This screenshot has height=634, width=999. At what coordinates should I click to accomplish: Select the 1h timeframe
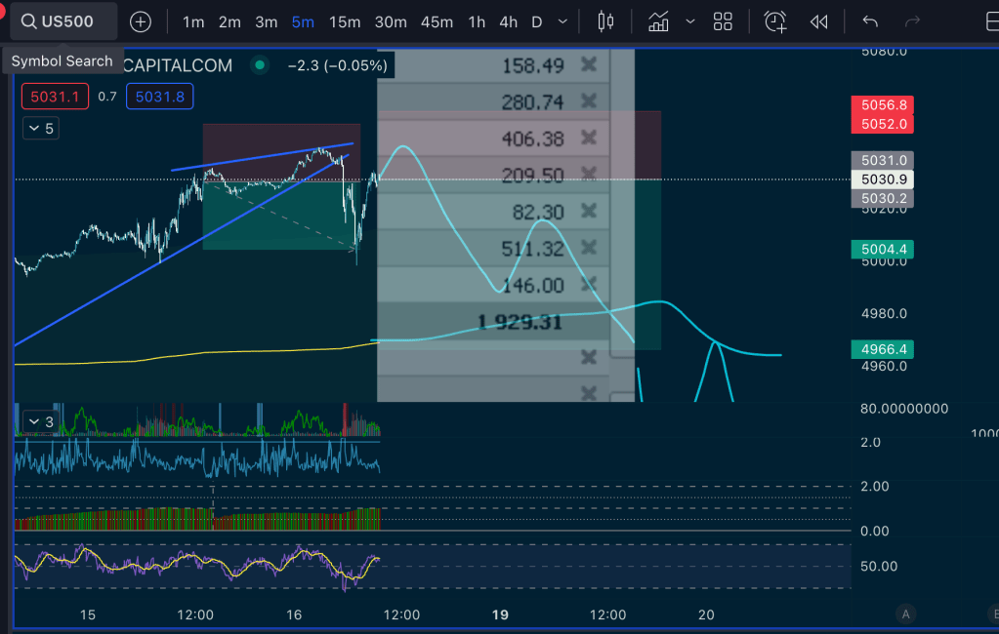pos(476,21)
